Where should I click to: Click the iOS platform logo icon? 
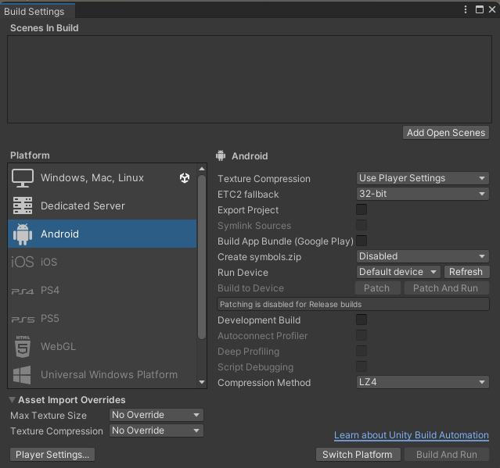click(23, 262)
